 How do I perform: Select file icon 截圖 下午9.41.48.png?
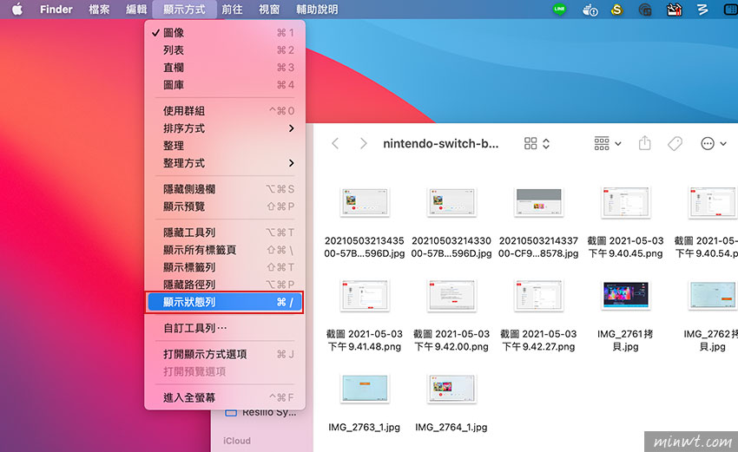(365, 295)
